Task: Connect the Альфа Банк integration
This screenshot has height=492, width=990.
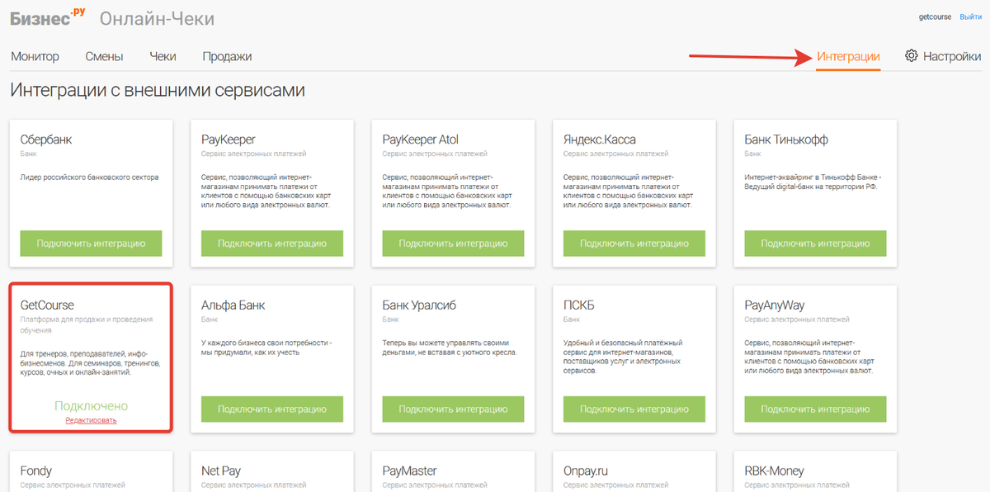Action: pos(272,409)
